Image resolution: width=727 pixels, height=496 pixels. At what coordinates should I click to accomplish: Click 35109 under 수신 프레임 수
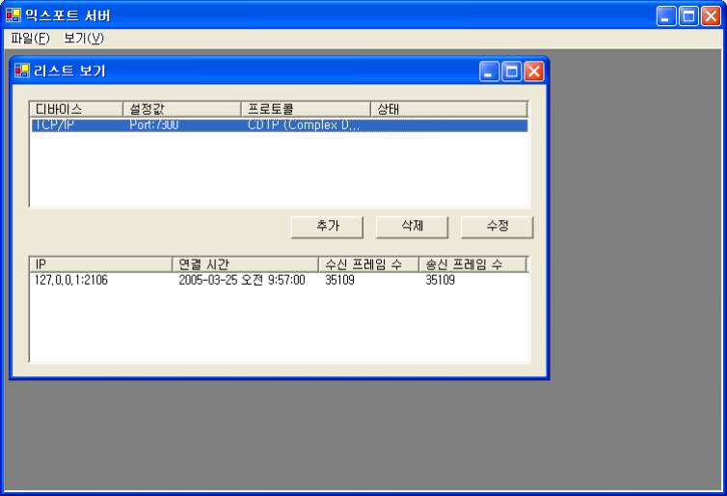coord(339,280)
